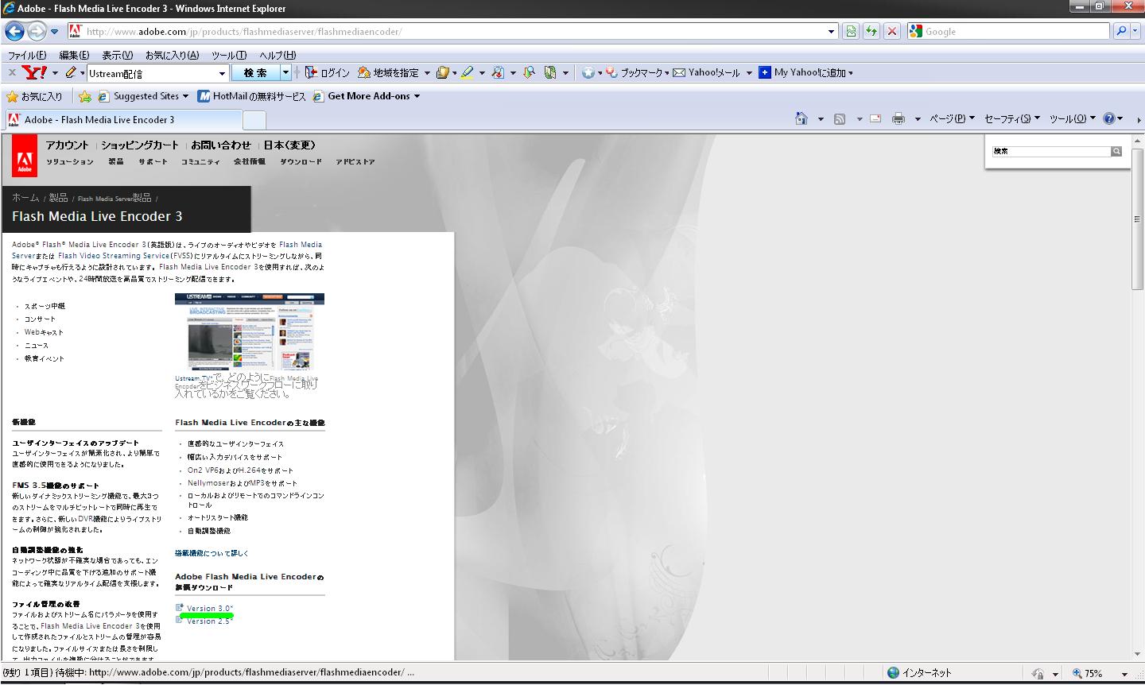This screenshot has width=1145, height=685.
Task: Click the ホーム breadcrumb link
Action: pos(25,198)
